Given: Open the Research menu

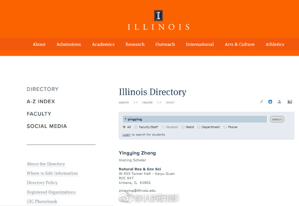Looking at the screenshot, I should 135,45.
